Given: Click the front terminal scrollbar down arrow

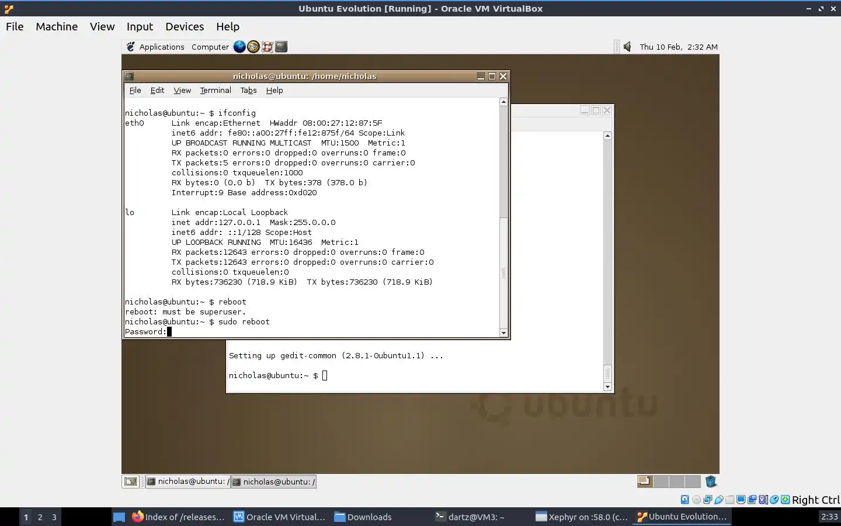Looking at the screenshot, I should point(503,333).
